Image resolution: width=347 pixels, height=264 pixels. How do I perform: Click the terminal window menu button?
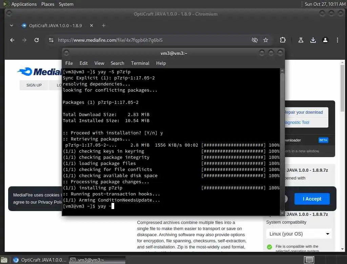point(66,53)
